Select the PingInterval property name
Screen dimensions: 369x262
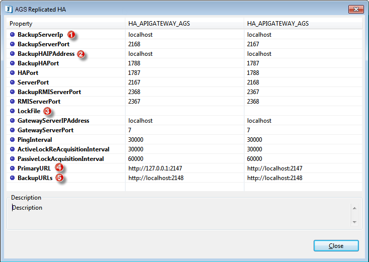[35, 139]
